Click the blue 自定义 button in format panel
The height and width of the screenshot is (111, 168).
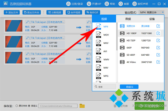coord(129,87)
